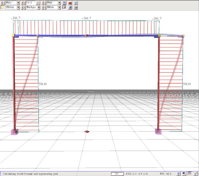The height and width of the screenshot is (176, 199).
Task: Click right step arrow just before Backgro combo
Action: tap(24, 7)
